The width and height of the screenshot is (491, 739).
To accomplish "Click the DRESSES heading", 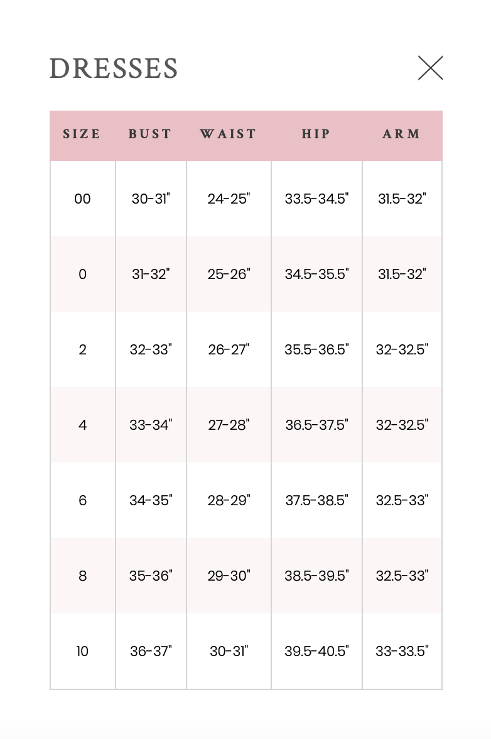I will pos(114,68).
